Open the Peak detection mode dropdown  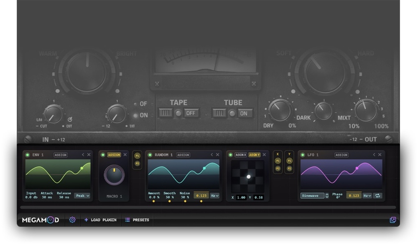pos(82,195)
